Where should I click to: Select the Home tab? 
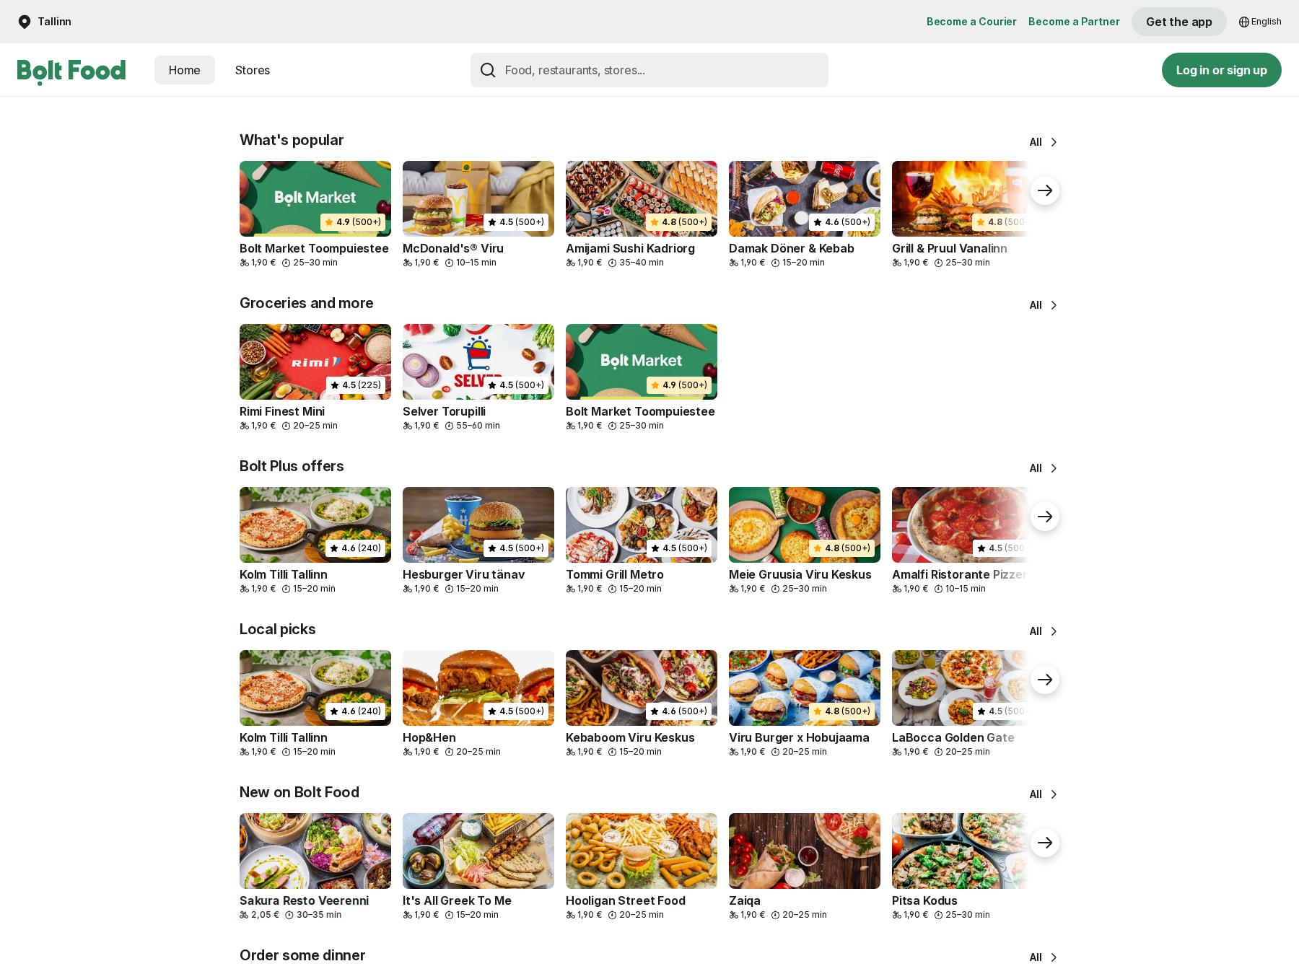(185, 70)
